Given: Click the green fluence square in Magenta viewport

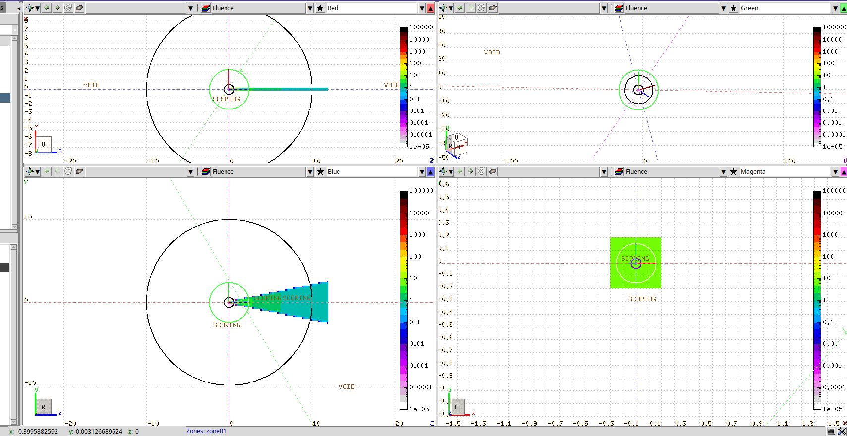Looking at the screenshot, I should pos(635,263).
